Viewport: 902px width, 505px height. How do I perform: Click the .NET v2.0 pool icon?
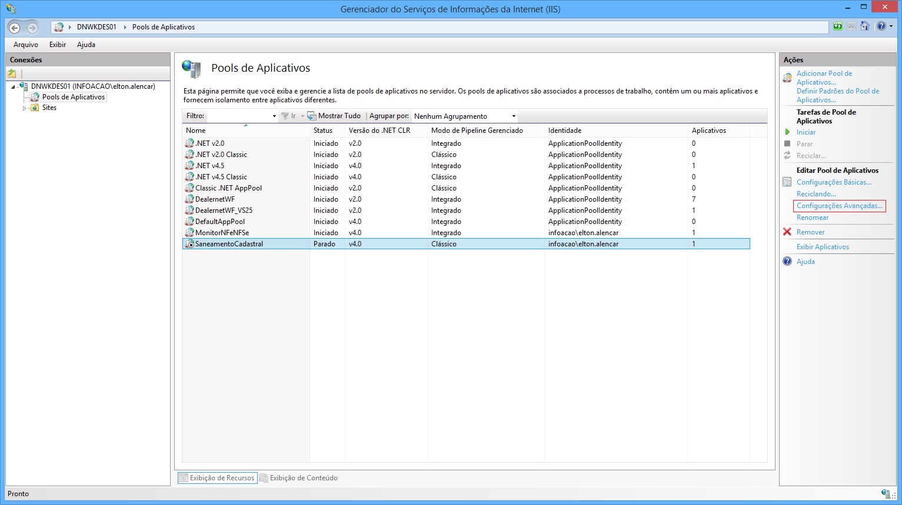point(189,143)
